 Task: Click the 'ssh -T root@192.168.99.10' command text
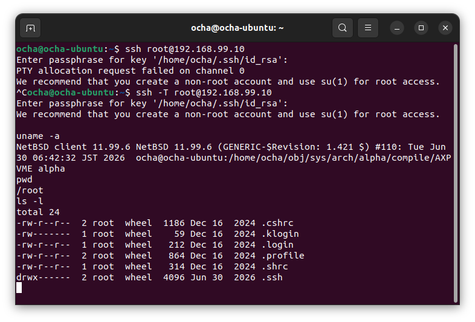[x=204, y=92]
